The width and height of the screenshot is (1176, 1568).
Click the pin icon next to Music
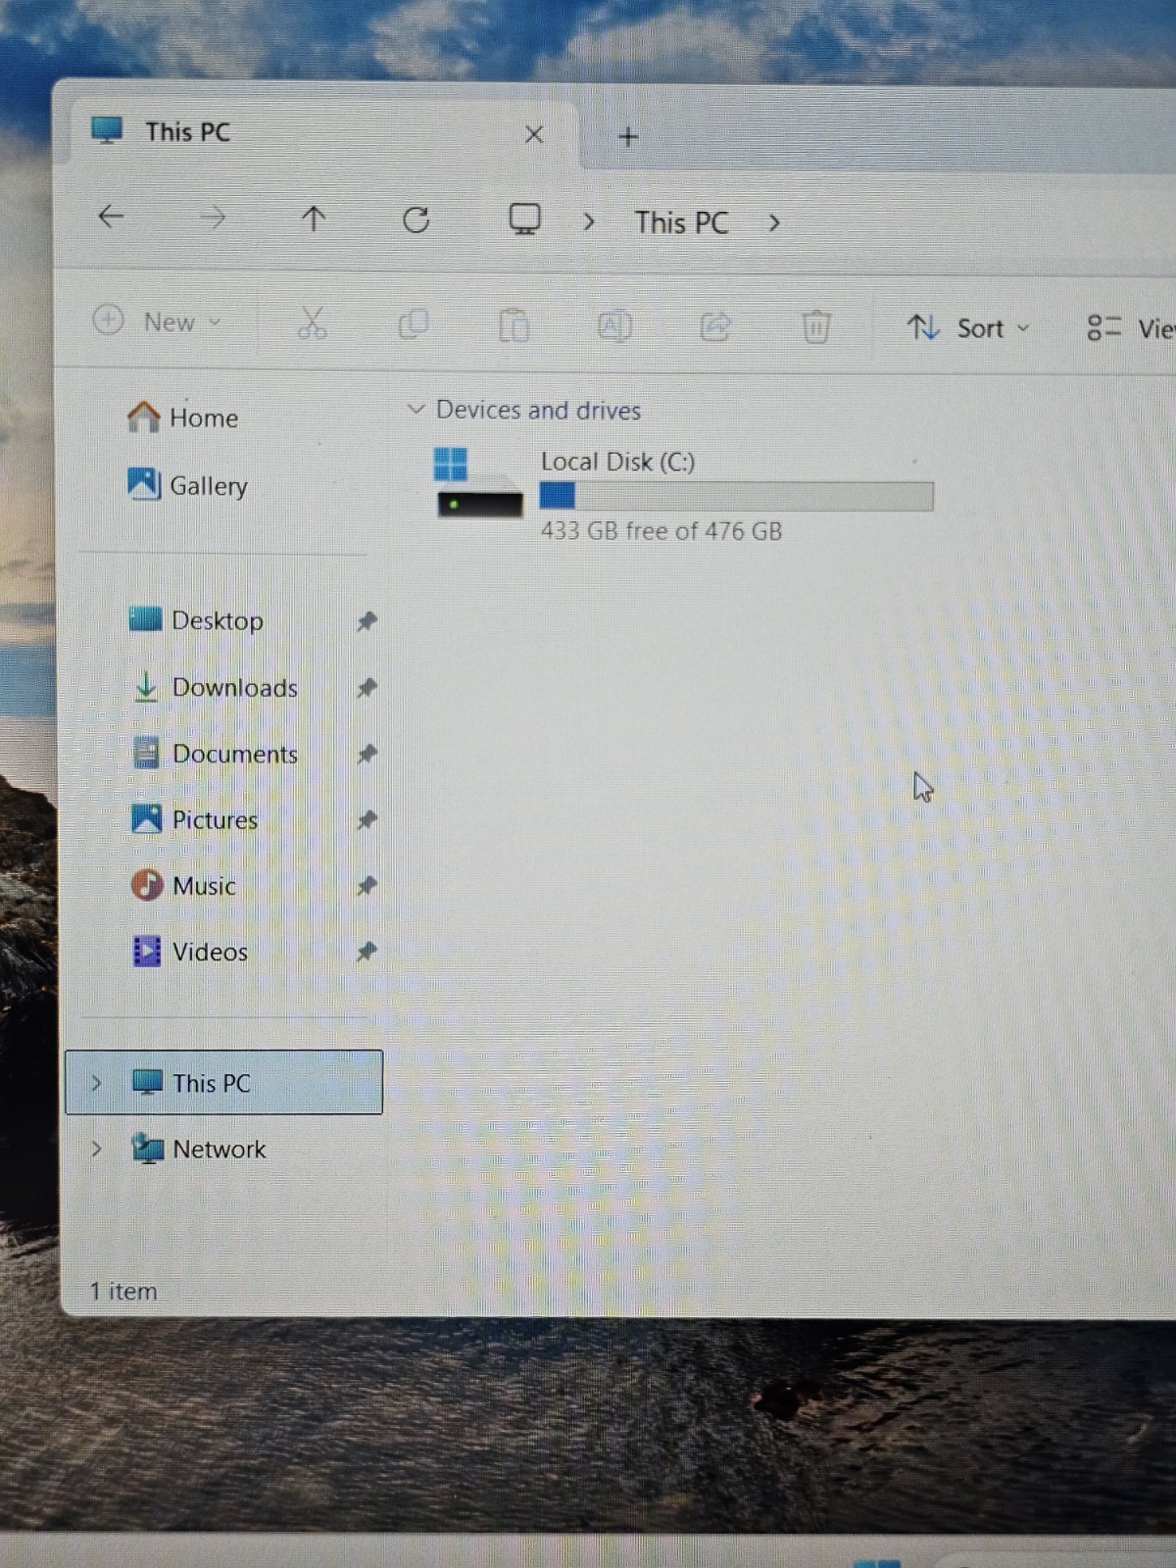click(x=367, y=886)
